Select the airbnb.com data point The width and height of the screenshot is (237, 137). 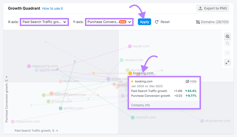click(108, 79)
